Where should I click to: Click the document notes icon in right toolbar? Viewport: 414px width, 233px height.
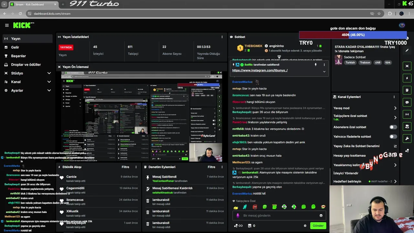coord(407,90)
